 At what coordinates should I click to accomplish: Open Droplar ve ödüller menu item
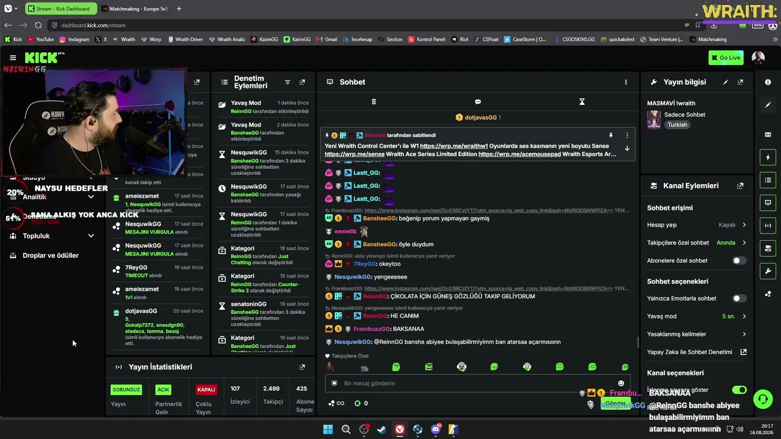click(x=51, y=255)
